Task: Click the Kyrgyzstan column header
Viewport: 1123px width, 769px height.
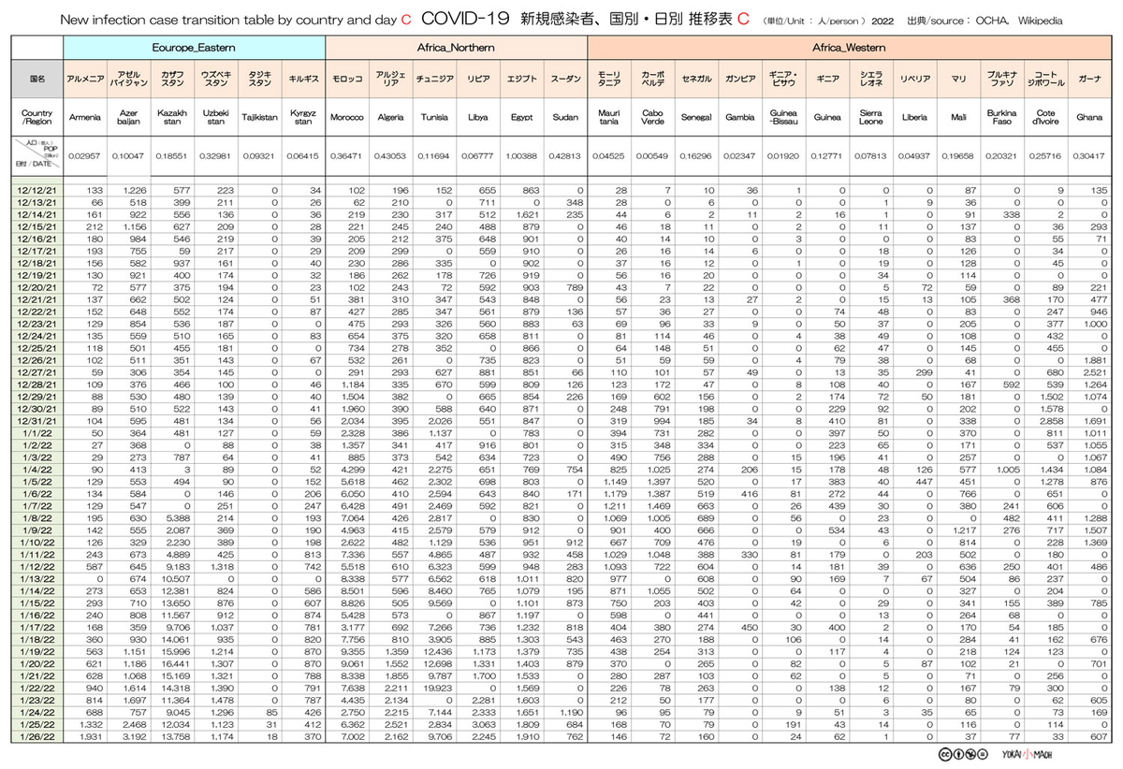Action: pyautogui.click(x=303, y=117)
